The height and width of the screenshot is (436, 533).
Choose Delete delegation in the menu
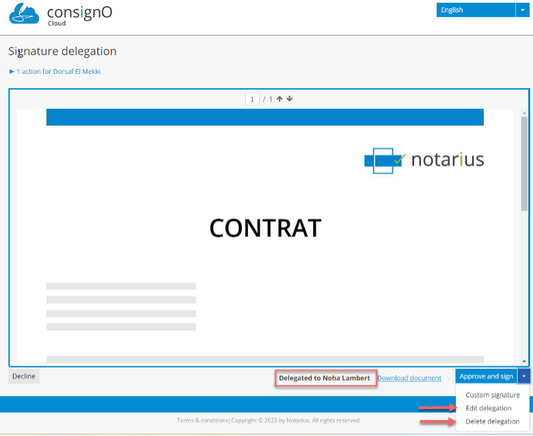coord(492,421)
